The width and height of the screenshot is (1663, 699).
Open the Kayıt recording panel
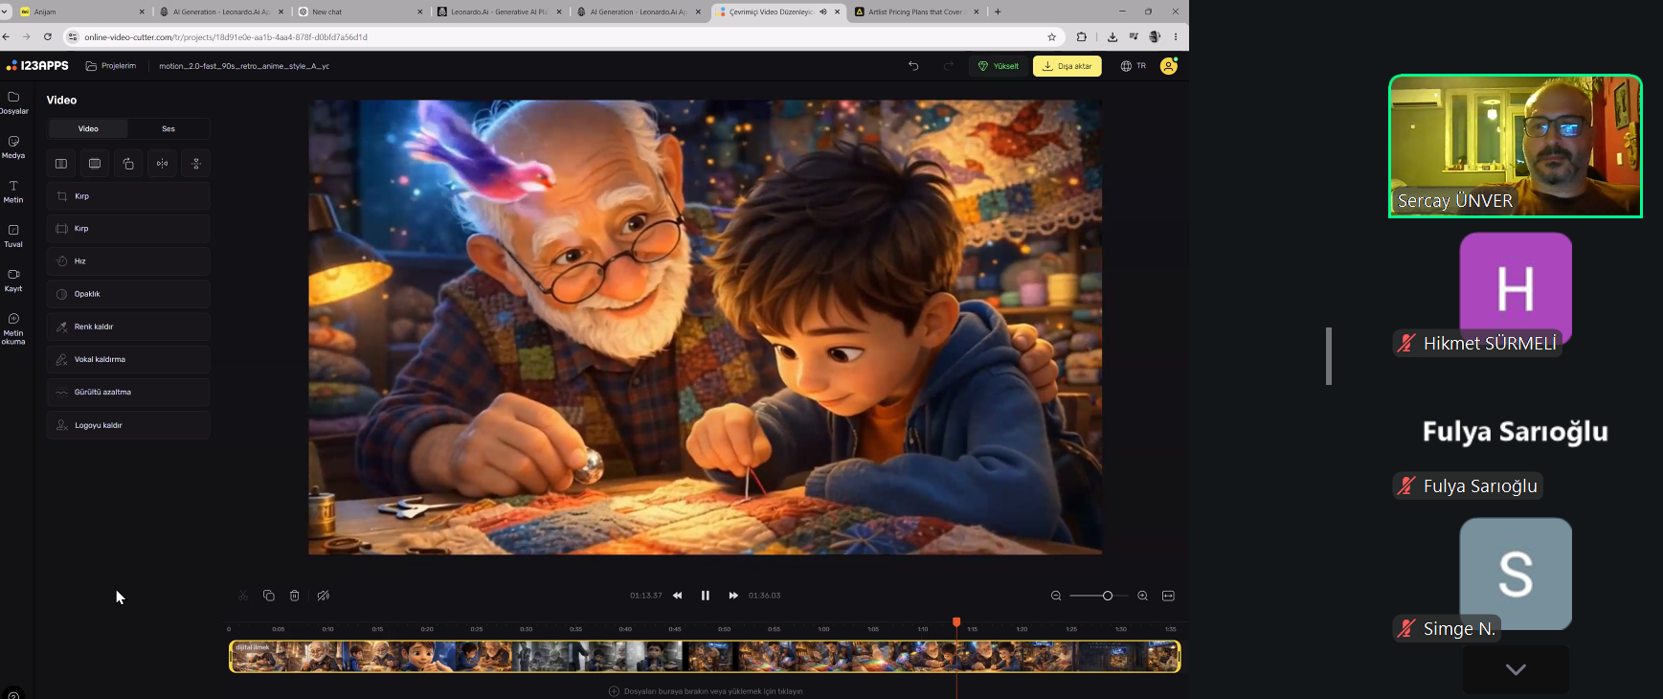pyautogui.click(x=13, y=280)
